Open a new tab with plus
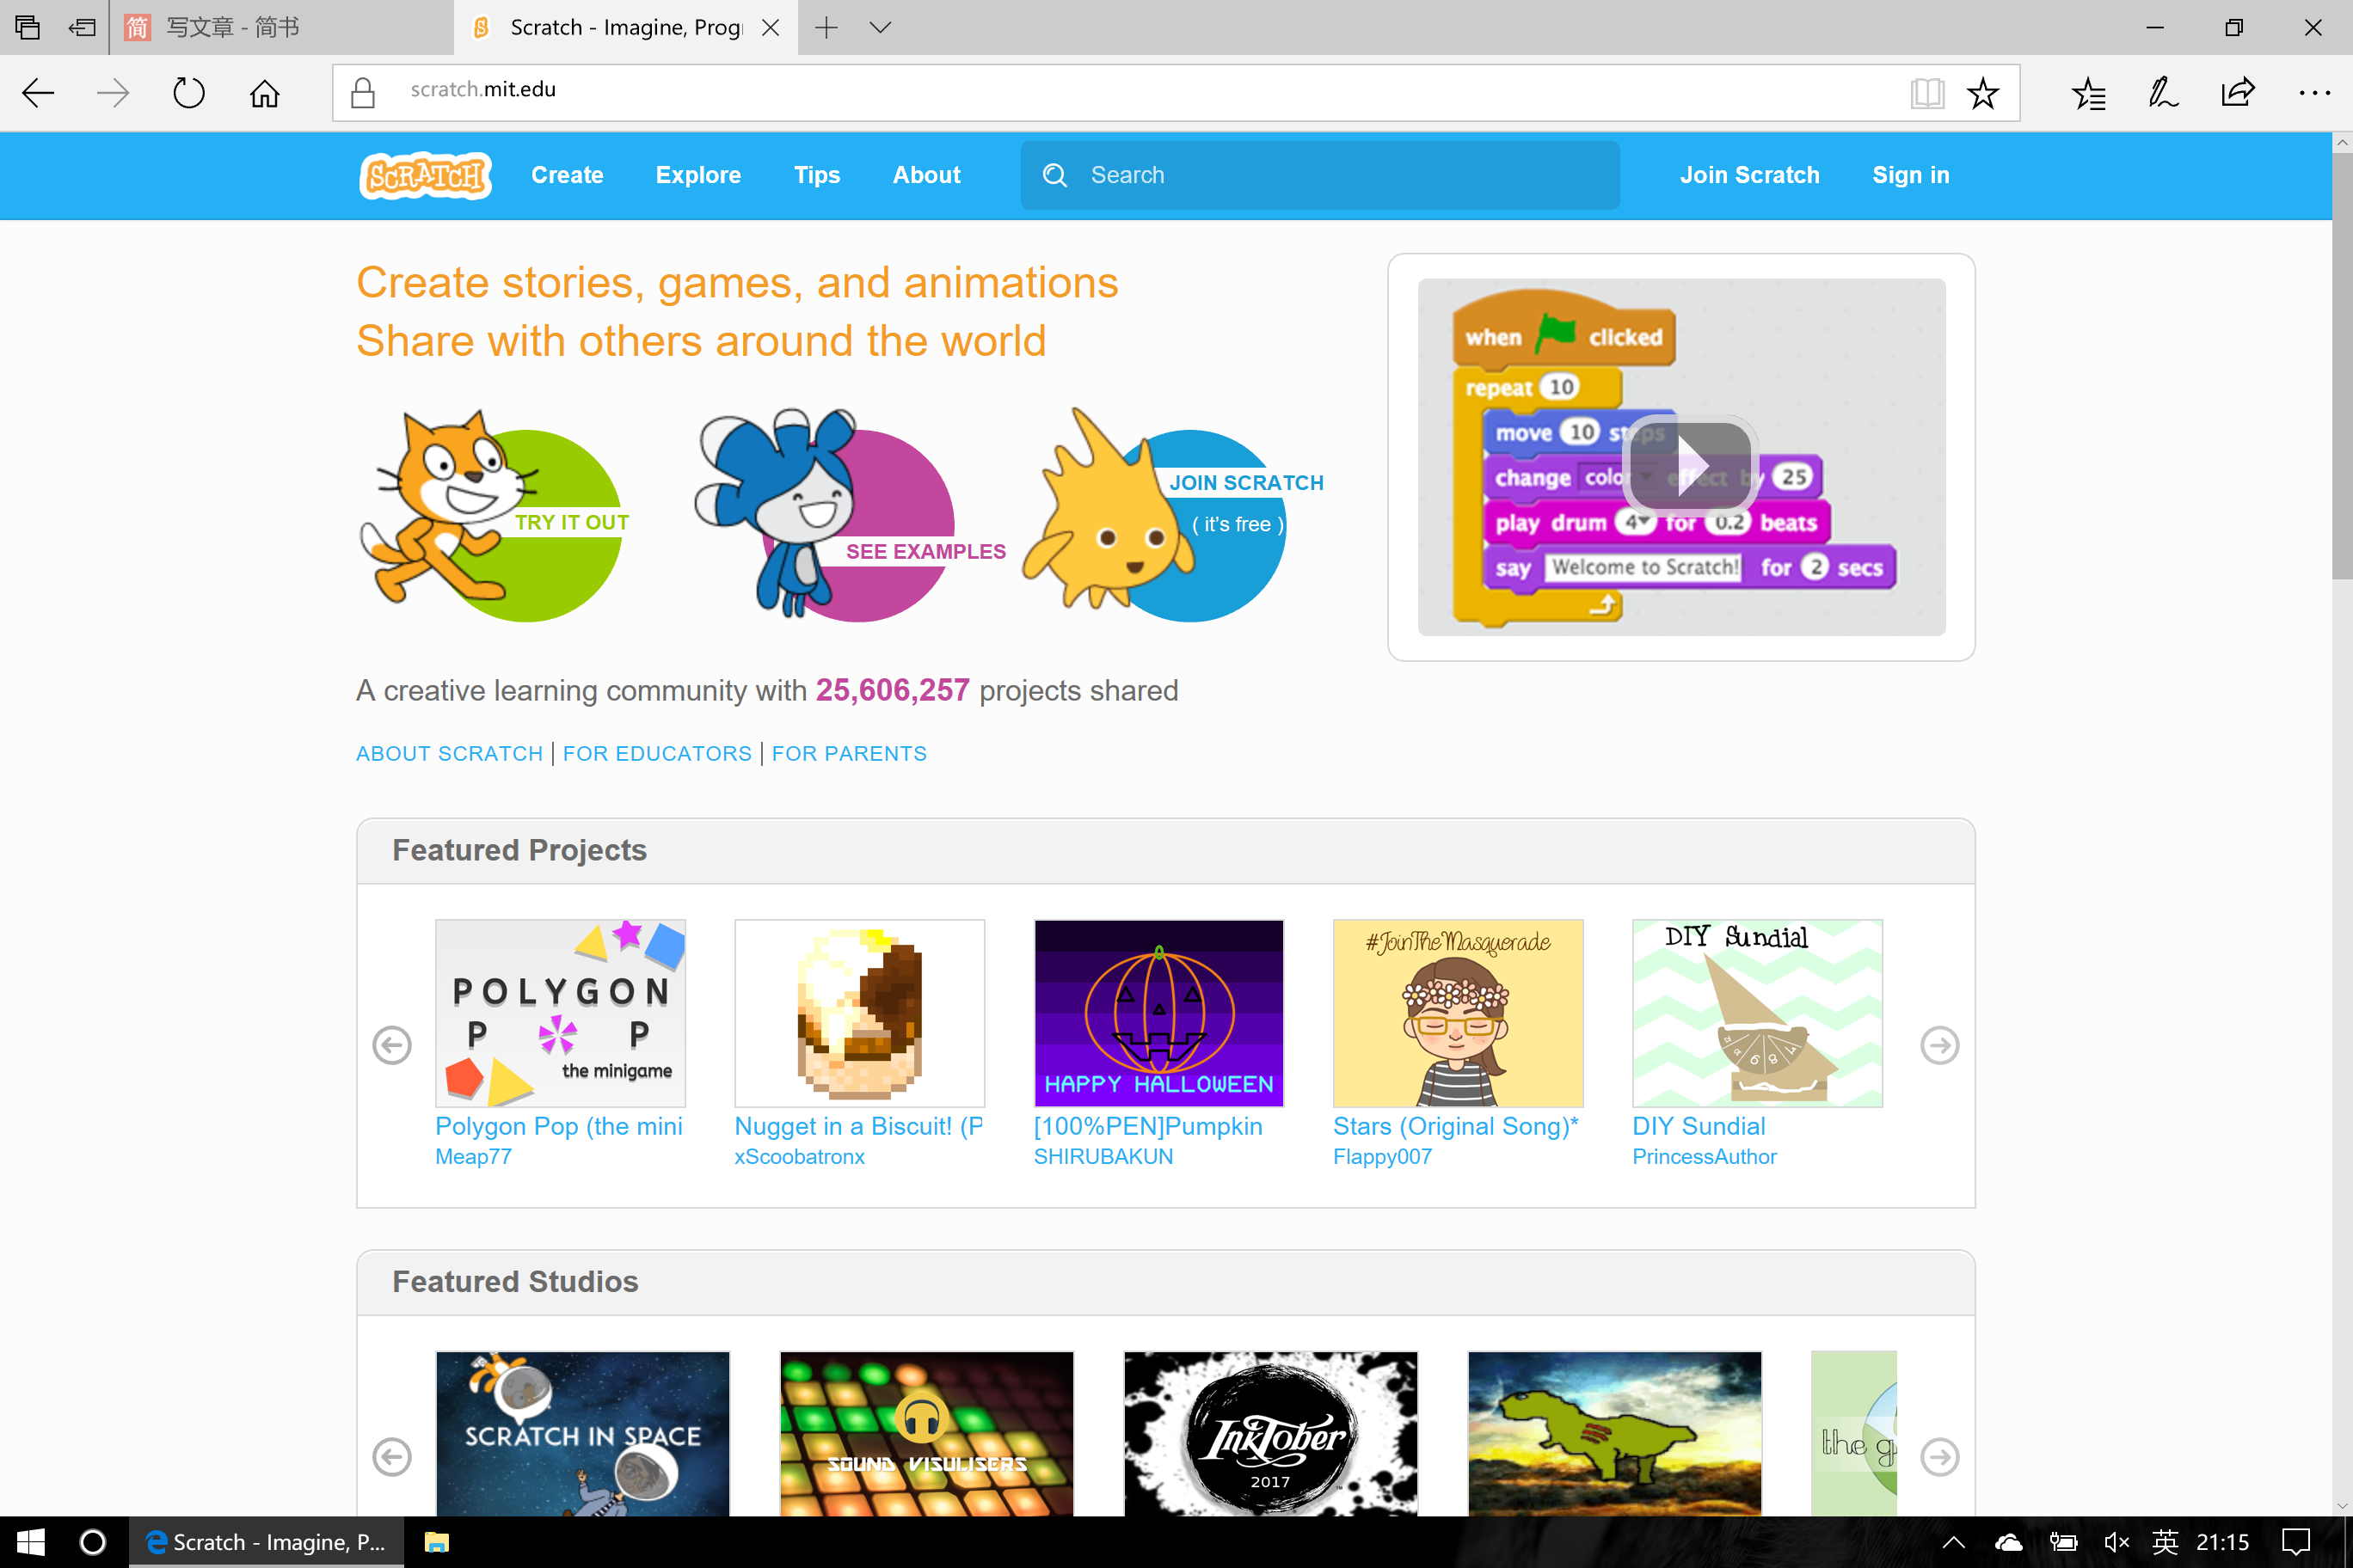This screenshot has width=2353, height=1568. coord(826,28)
